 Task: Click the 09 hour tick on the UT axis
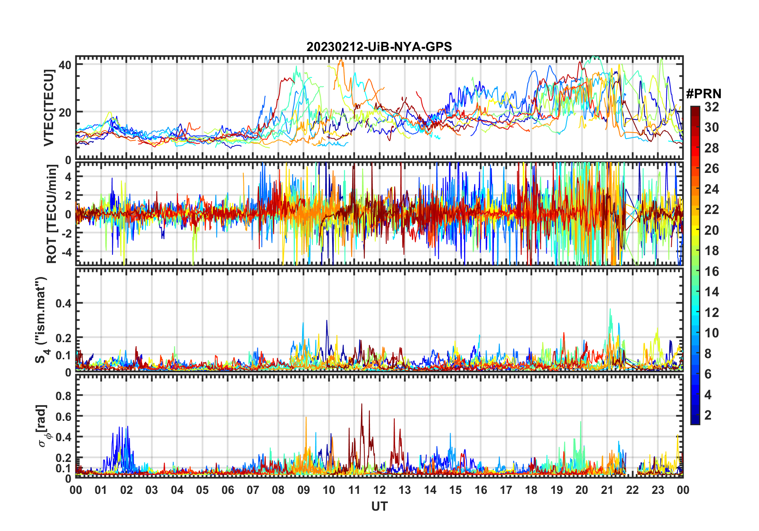304,490
